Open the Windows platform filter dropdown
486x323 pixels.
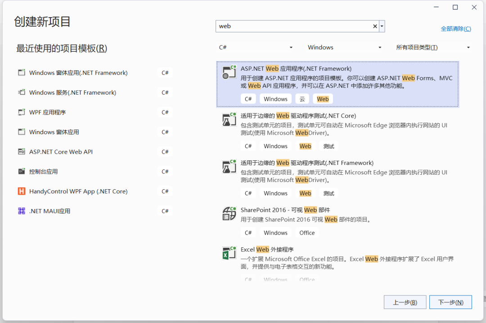pos(344,47)
